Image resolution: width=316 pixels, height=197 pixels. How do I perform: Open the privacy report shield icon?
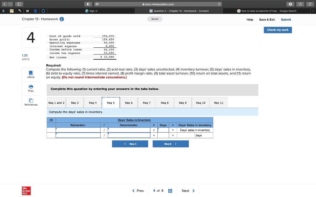click(88, 4)
